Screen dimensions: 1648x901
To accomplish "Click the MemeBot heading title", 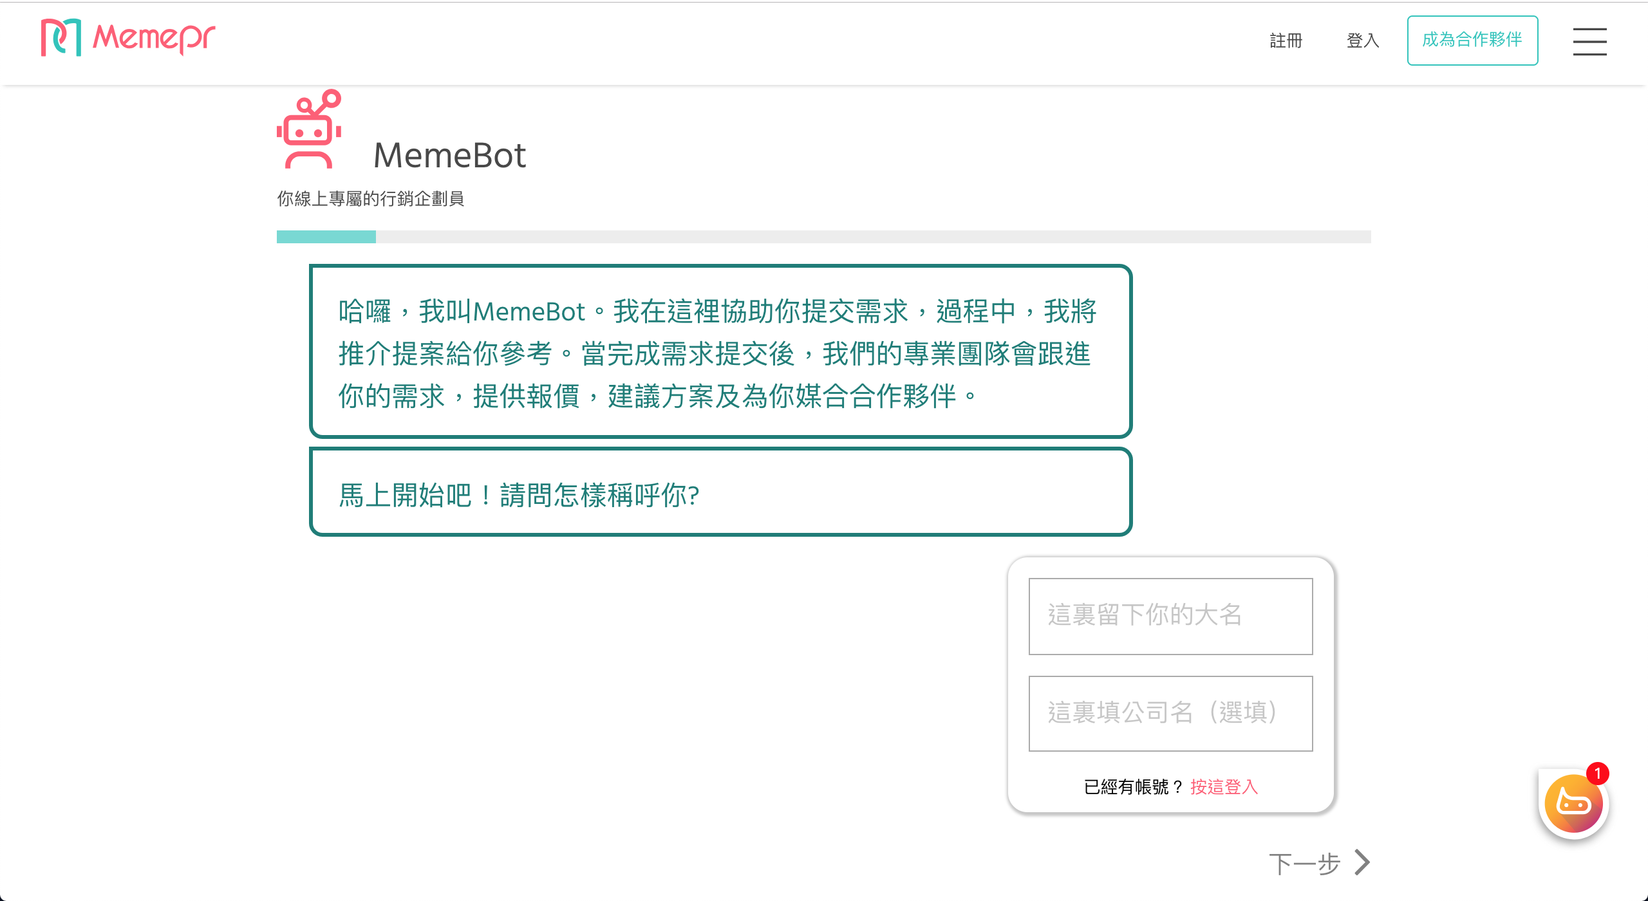I will pos(449,156).
